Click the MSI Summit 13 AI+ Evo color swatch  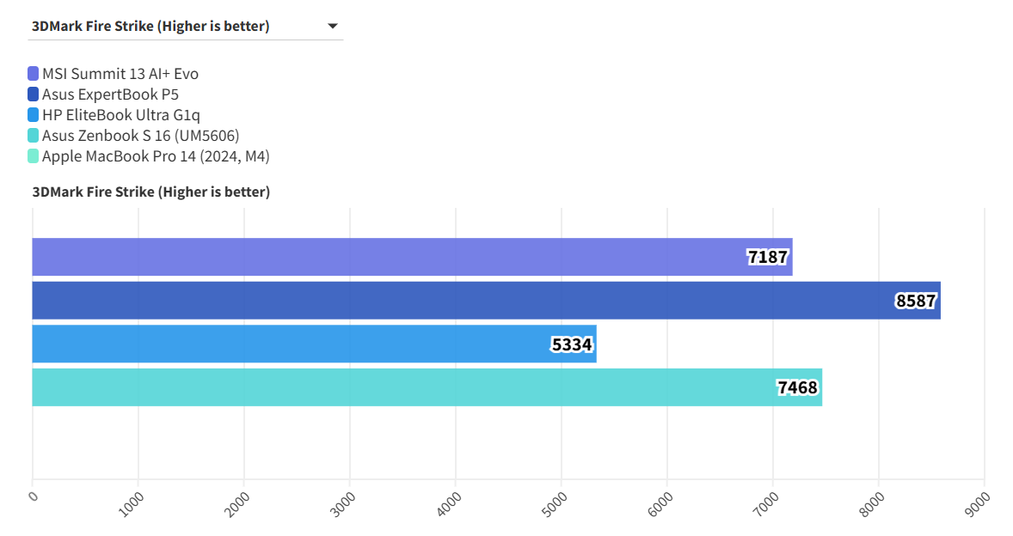34,74
